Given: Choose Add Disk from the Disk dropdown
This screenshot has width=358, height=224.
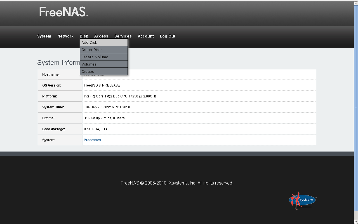Looking at the screenshot, I should (104, 42).
